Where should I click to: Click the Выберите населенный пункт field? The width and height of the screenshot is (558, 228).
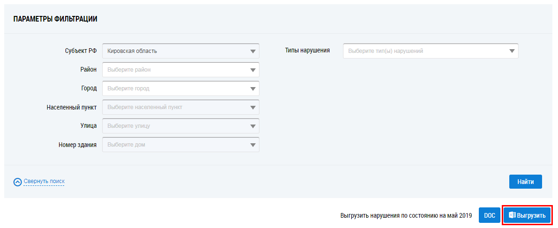coord(173,107)
